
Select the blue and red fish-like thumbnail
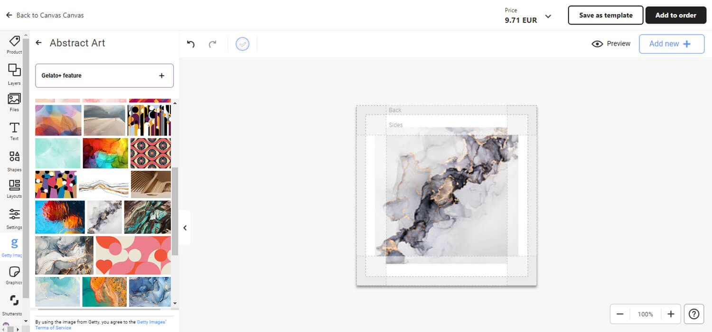(x=60, y=217)
